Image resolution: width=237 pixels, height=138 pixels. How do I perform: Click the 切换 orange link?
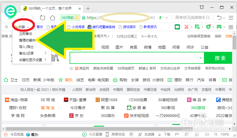(229, 36)
